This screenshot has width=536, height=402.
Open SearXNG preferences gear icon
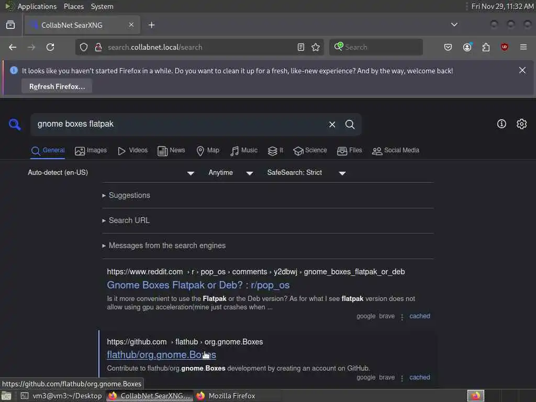521,124
